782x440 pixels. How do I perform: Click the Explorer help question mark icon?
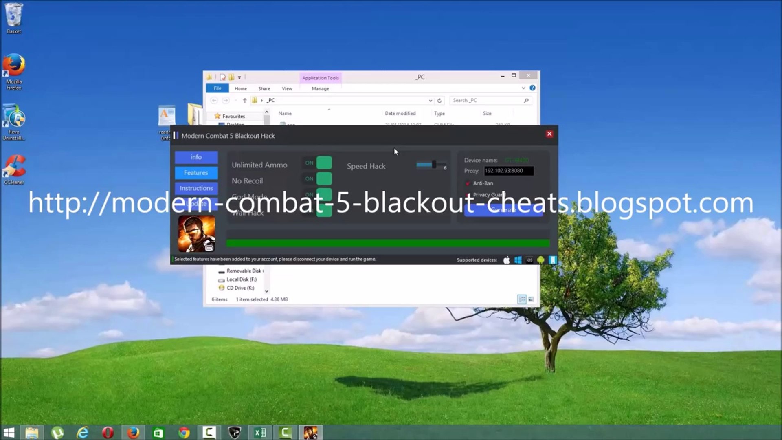[x=532, y=88]
